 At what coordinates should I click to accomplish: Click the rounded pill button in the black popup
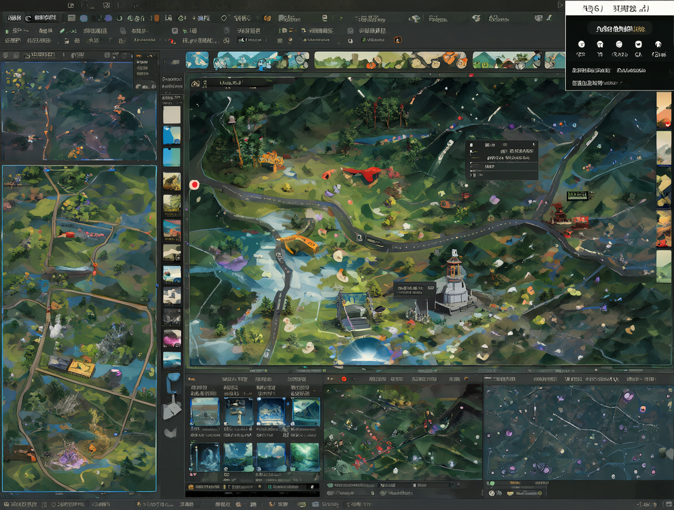(619, 29)
